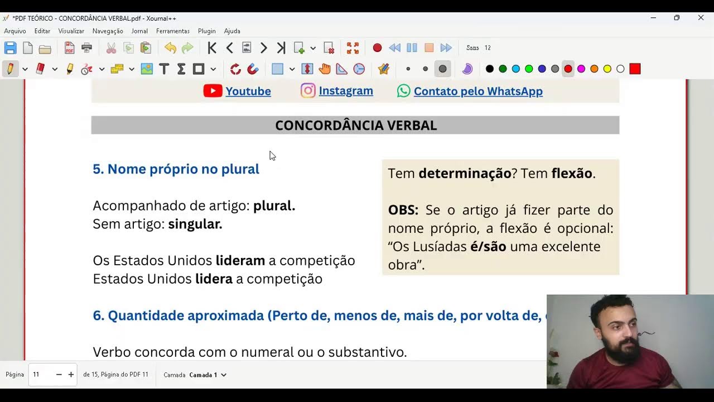Open the Arquivo menu
Image resolution: width=714 pixels, height=402 pixels.
pyautogui.click(x=15, y=31)
